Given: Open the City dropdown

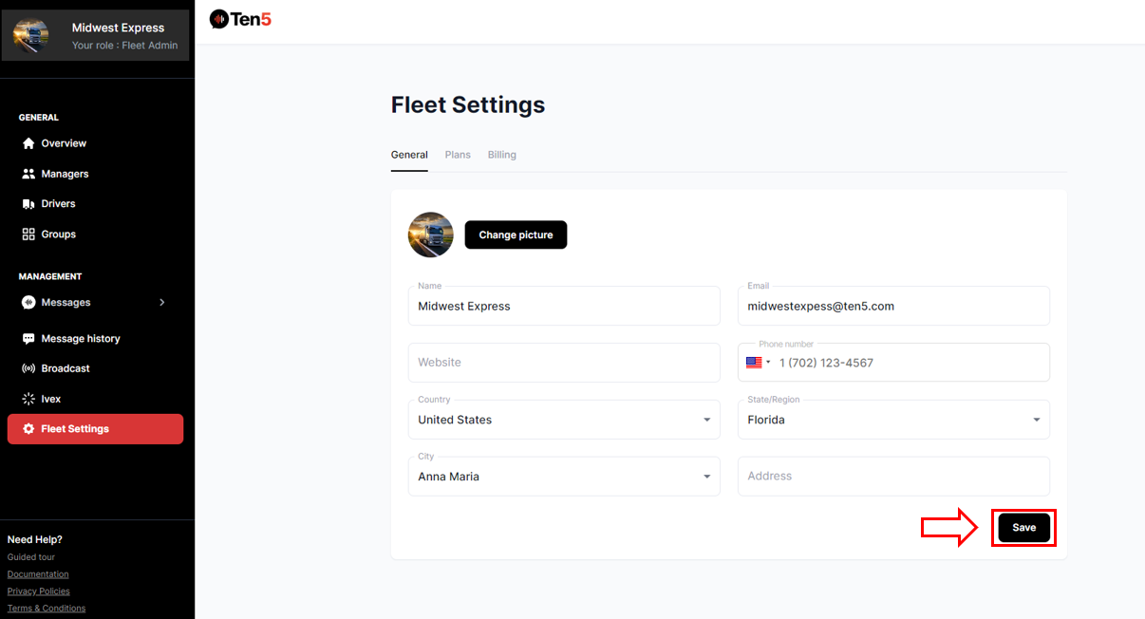Looking at the screenshot, I should tap(706, 477).
